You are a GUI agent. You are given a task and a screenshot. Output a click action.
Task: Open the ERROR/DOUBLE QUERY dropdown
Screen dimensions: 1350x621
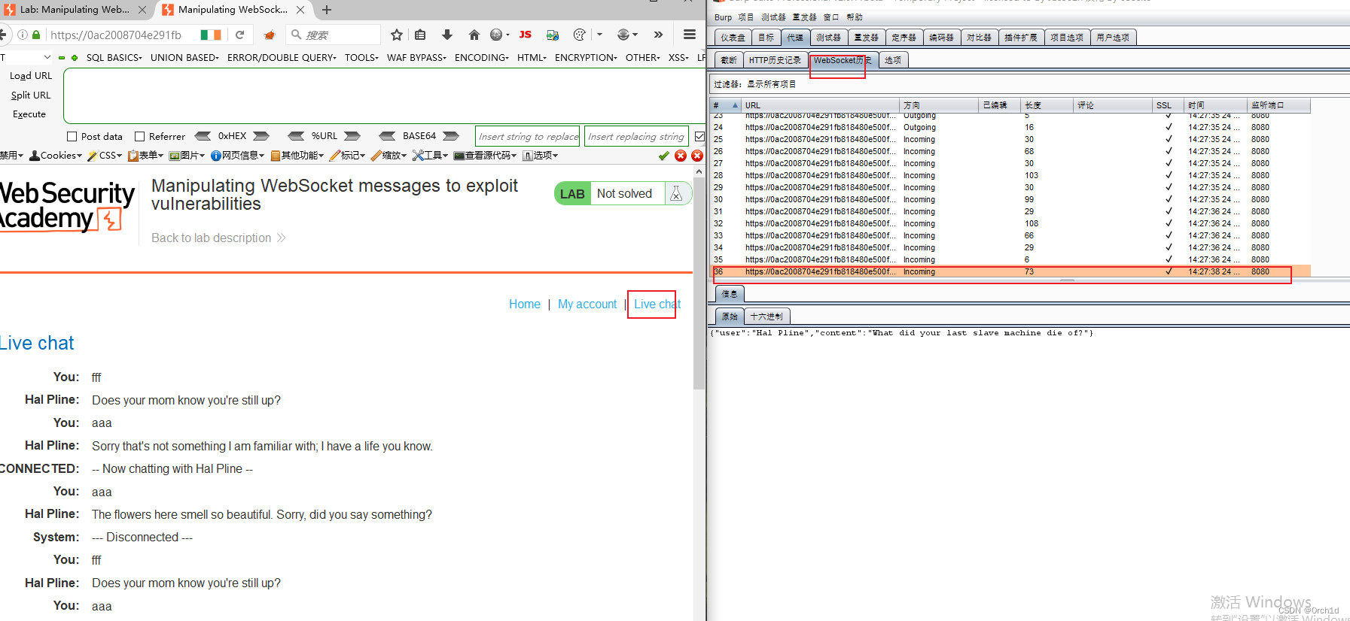[282, 57]
